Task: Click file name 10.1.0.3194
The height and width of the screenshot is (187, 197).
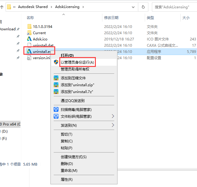Action: [x=42, y=26]
